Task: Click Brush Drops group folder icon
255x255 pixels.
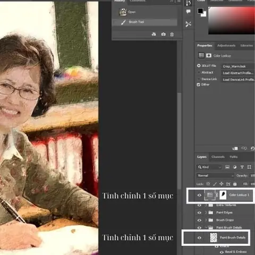Action: (x=211, y=220)
